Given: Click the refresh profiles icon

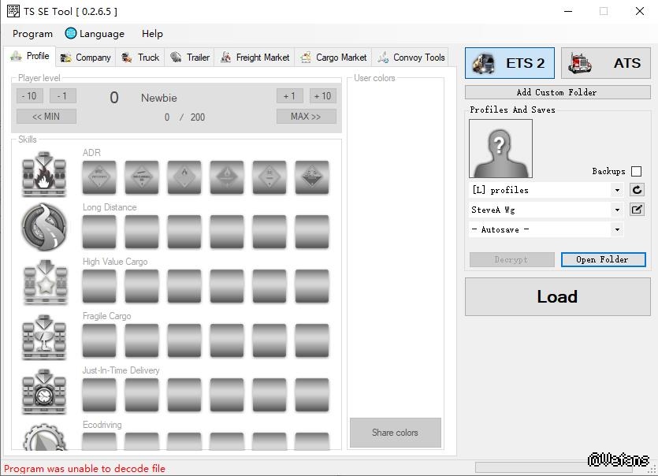Looking at the screenshot, I should pos(637,190).
